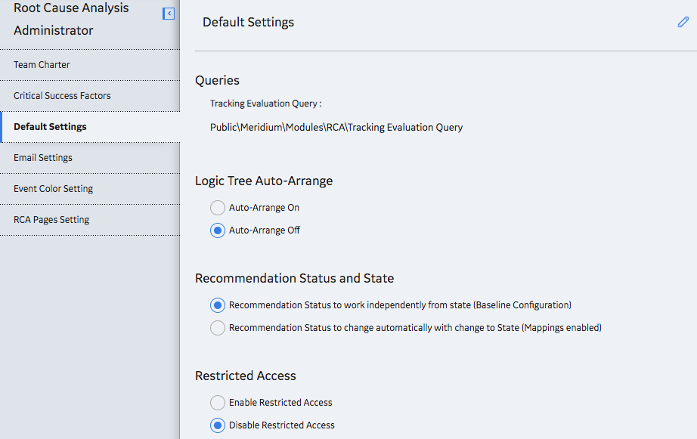Collapse the left navigation pane arrow
This screenshot has height=439, width=697.
(169, 14)
